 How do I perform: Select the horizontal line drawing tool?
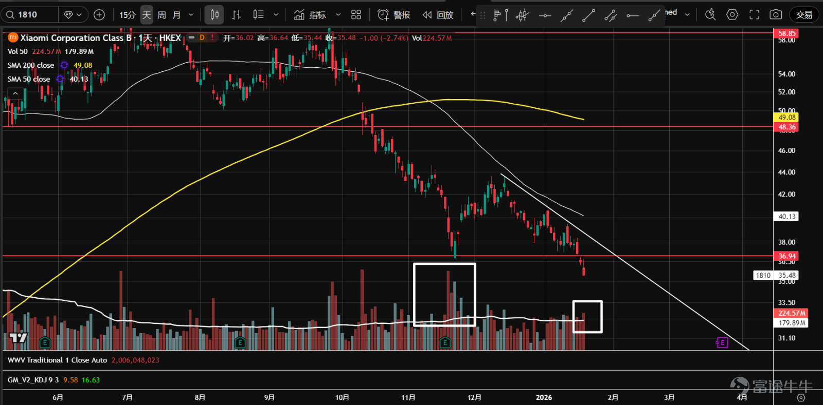click(x=545, y=16)
